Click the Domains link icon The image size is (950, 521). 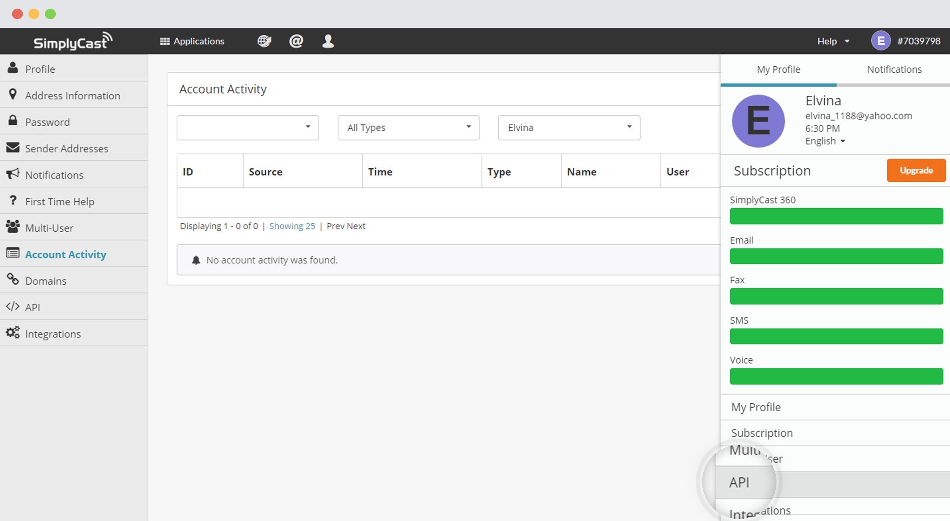(13, 280)
